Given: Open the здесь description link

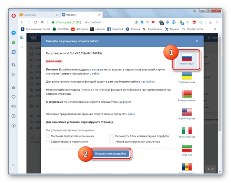Looking at the screenshot, I should tap(132, 114).
